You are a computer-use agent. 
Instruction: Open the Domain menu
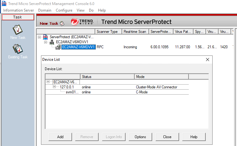click(45, 10)
